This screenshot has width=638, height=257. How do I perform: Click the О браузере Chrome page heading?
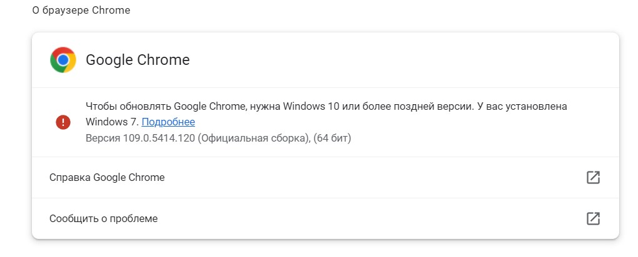(81, 11)
